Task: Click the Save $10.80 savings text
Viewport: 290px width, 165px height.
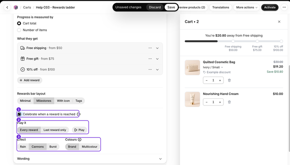Action: (275, 72)
